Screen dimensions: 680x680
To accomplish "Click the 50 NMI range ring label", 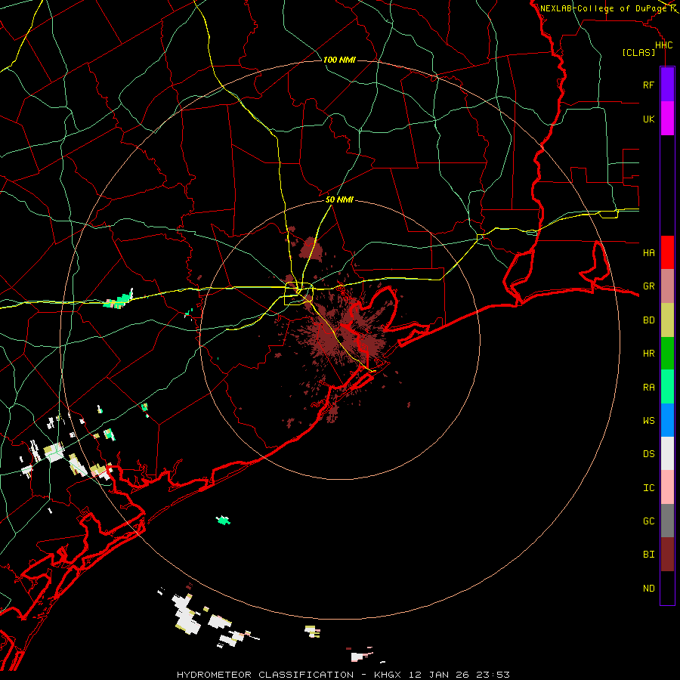I will [x=339, y=199].
